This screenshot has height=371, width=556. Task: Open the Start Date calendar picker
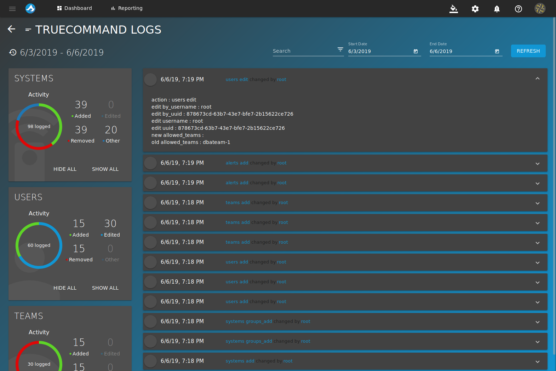point(415,51)
